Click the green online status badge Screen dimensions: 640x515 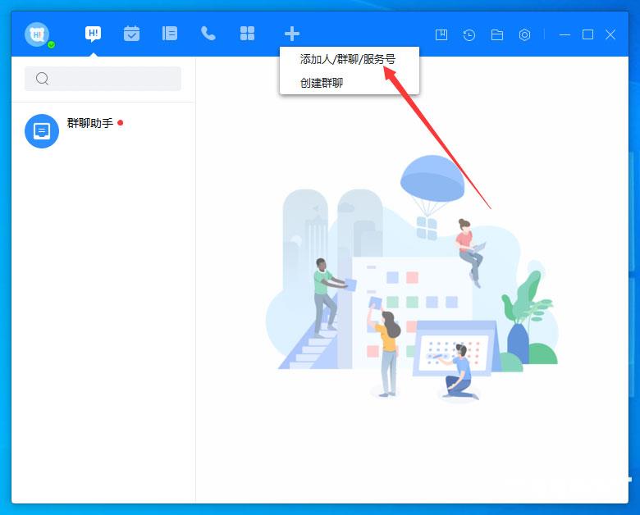[52, 44]
